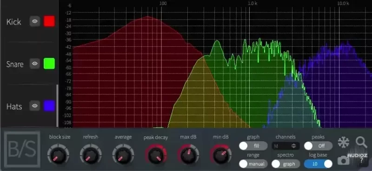This screenshot has width=372, height=171.
Task: Hide the Hats track using its eye icon
Action: pos(35,106)
